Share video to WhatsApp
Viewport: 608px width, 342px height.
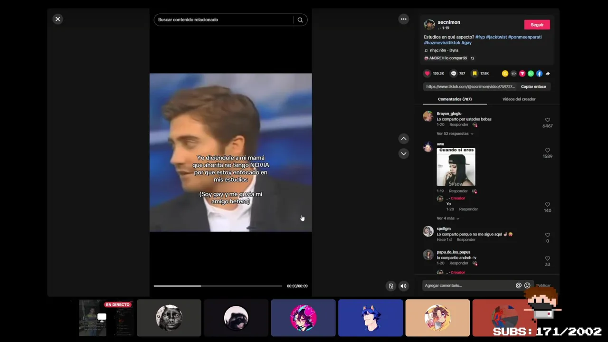coord(531,74)
